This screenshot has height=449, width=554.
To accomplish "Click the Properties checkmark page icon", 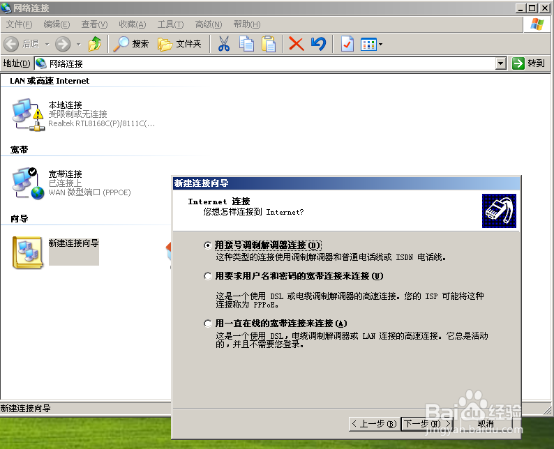I will [x=347, y=44].
